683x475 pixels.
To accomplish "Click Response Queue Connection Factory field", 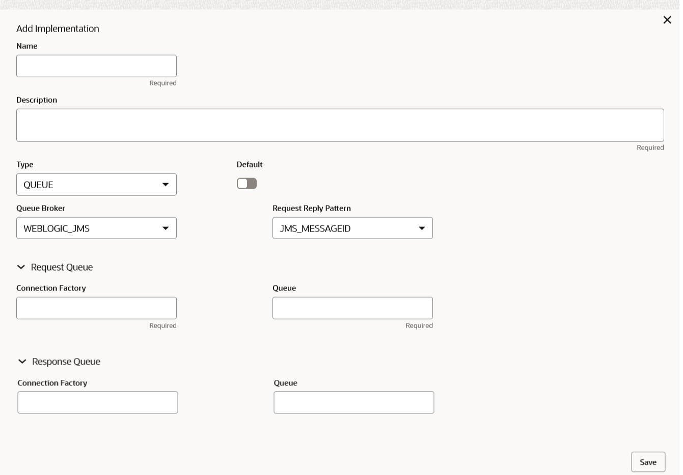I will point(98,402).
